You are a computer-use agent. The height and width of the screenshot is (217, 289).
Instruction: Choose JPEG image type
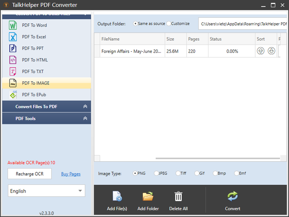161,173
